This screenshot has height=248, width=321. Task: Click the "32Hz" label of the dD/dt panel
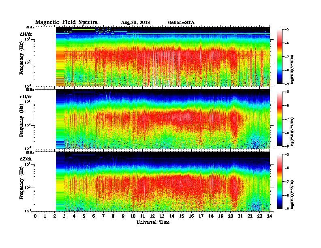click(x=30, y=90)
